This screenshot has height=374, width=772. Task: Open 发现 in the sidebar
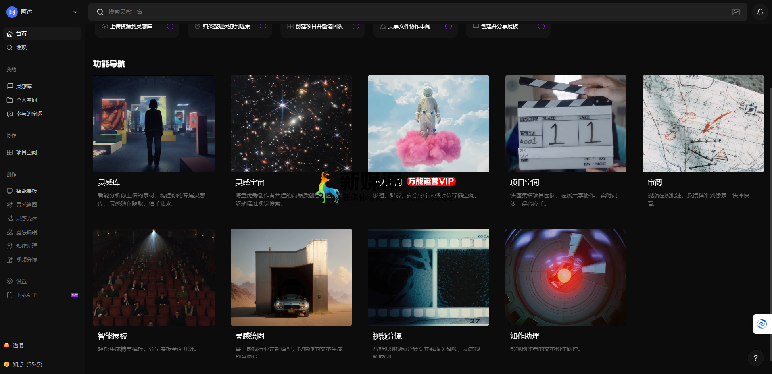(42, 48)
